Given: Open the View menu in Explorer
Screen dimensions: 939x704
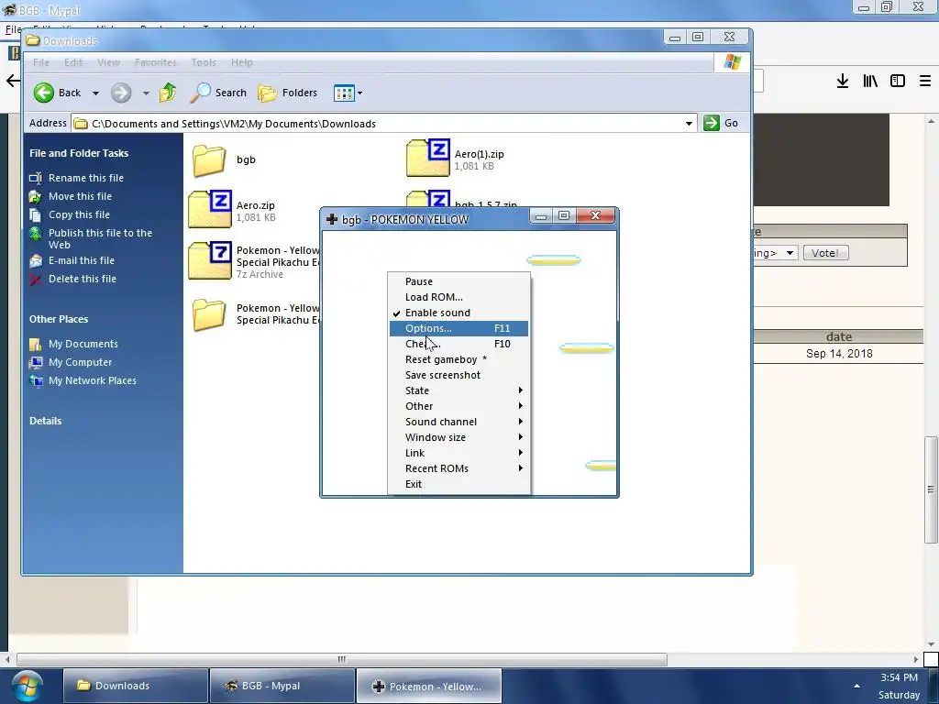Looking at the screenshot, I should point(108,62).
